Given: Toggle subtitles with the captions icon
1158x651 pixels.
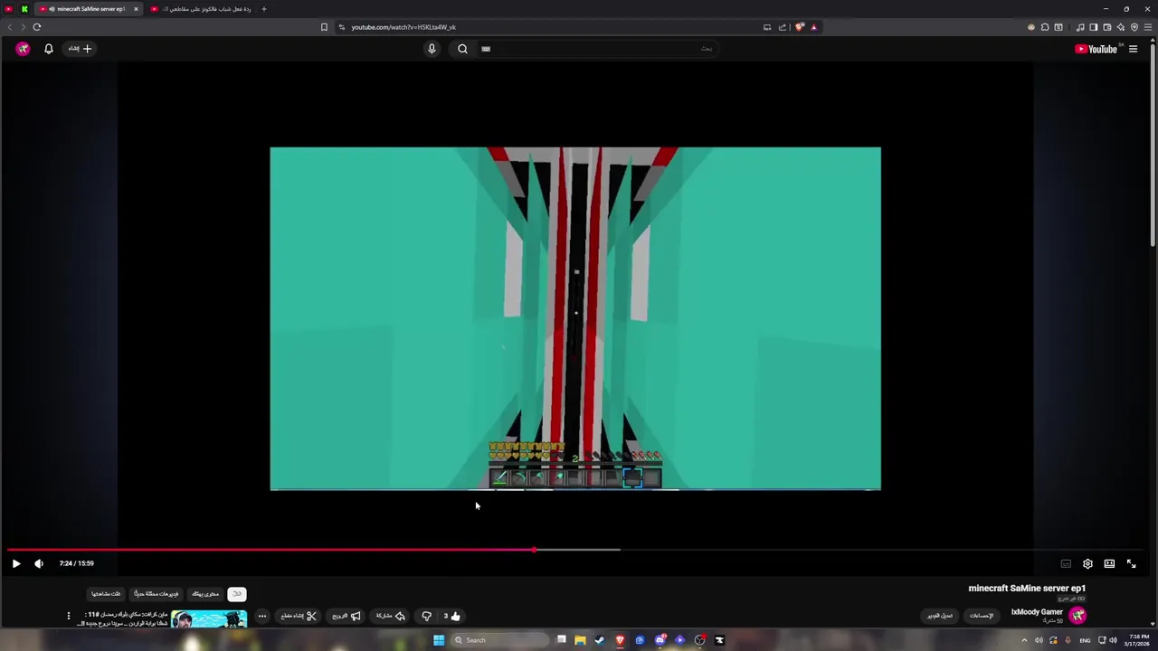Looking at the screenshot, I should 1066,563.
